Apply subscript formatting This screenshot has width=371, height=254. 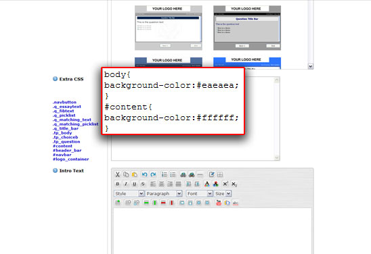point(234,184)
